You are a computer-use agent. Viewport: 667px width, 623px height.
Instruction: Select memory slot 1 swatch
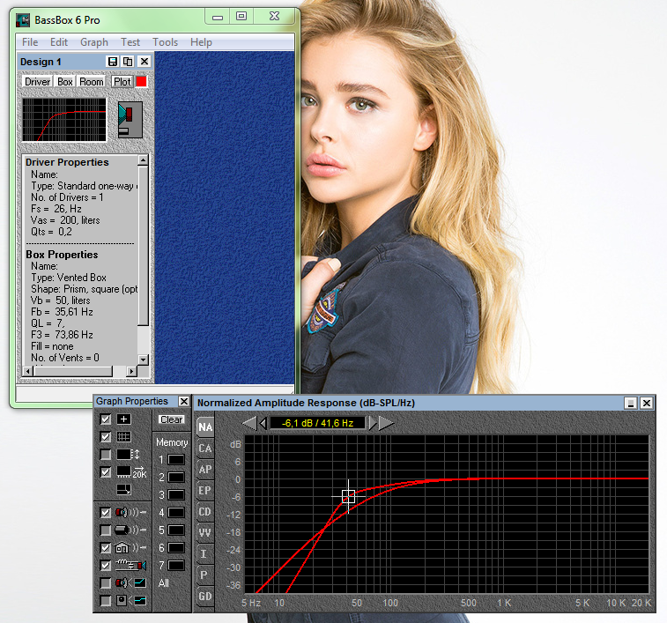pyautogui.click(x=176, y=460)
